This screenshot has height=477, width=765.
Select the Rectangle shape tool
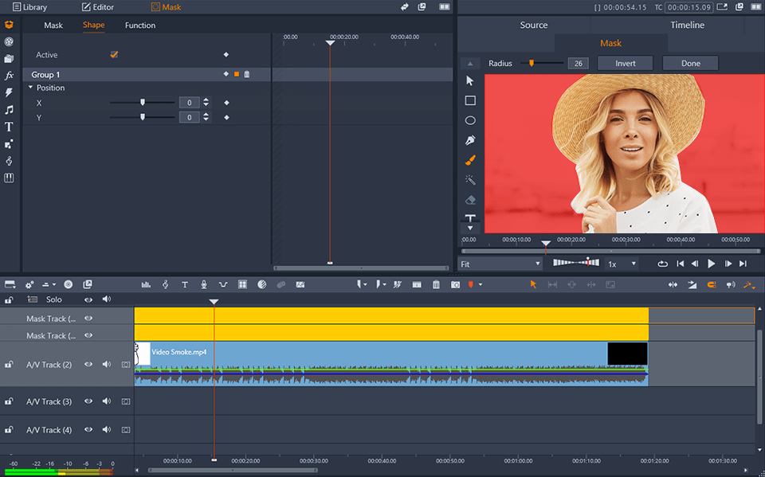tap(470, 100)
